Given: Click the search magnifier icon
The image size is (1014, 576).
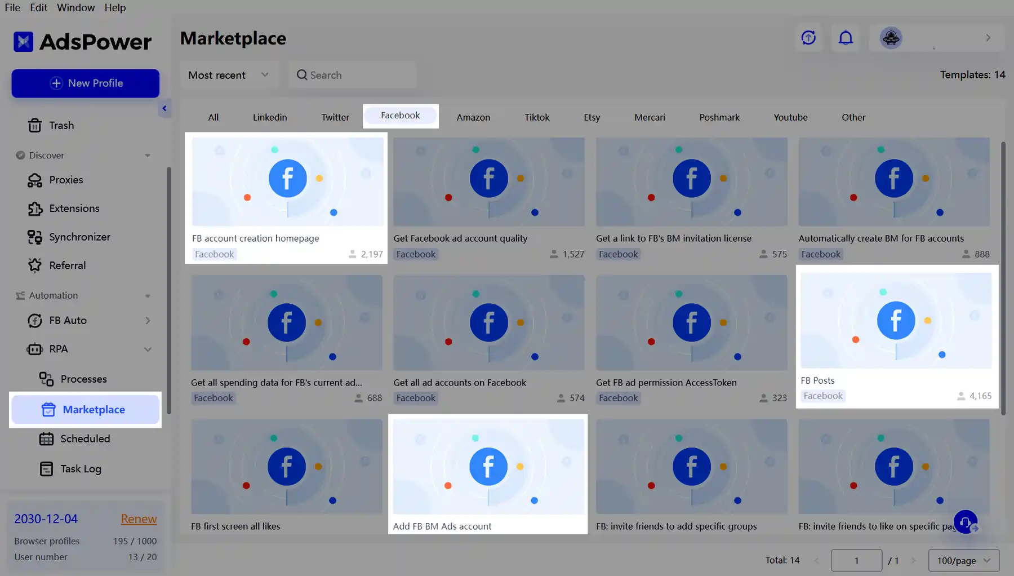Looking at the screenshot, I should [x=302, y=75].
